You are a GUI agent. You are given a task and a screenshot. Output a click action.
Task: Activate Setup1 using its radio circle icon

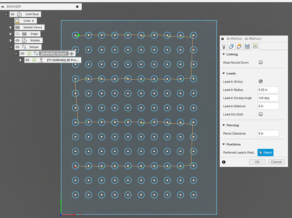[x=72, y=54]
